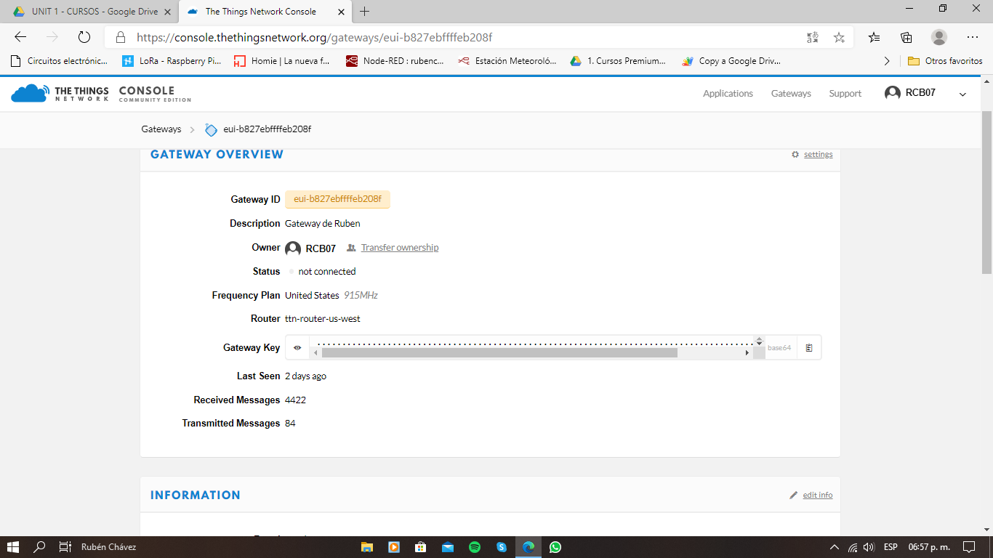This screenshot has height=558, width=993.
Task: Click gateway key scroll right arrow
Action: tap(747, 353)
